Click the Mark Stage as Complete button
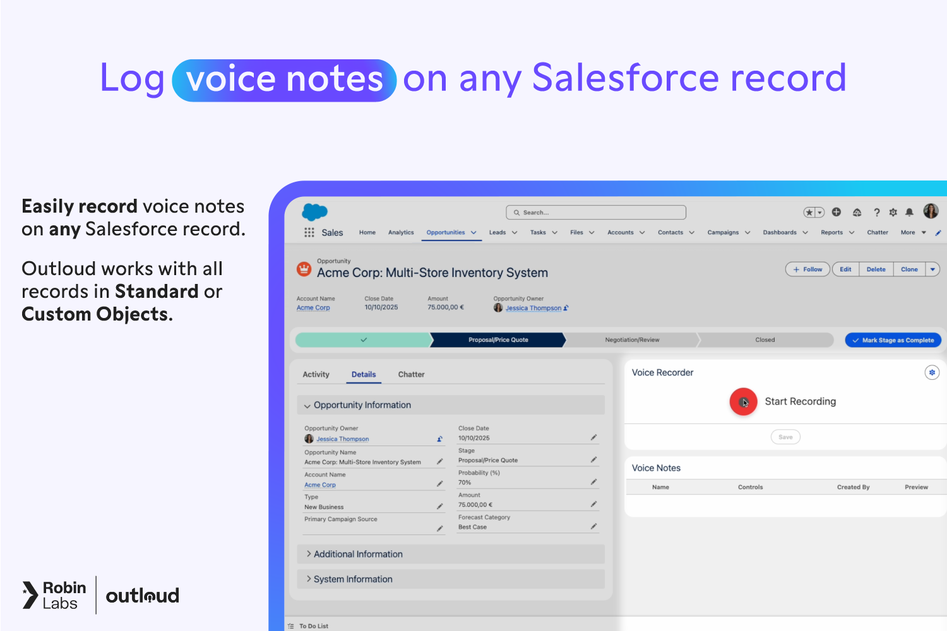 (x=893, y=340)
